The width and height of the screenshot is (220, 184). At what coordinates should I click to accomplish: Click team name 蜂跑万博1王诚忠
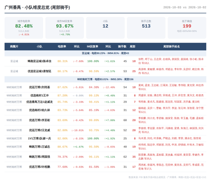[39, 147]
